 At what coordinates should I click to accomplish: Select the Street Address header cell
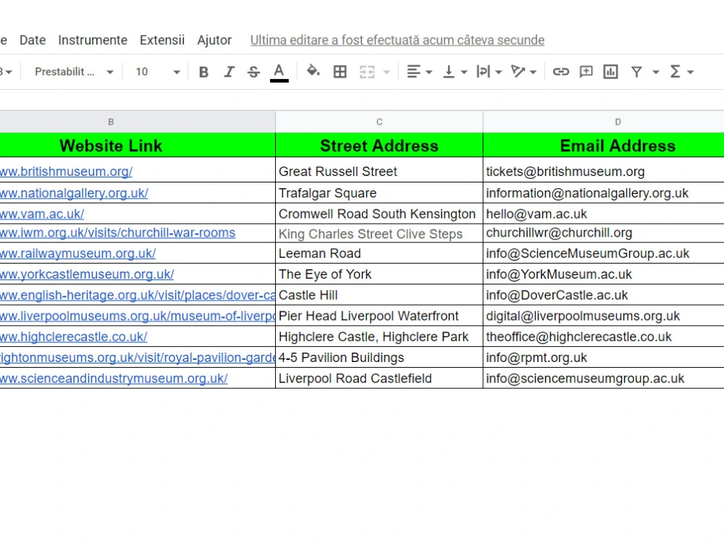[379, 146]
